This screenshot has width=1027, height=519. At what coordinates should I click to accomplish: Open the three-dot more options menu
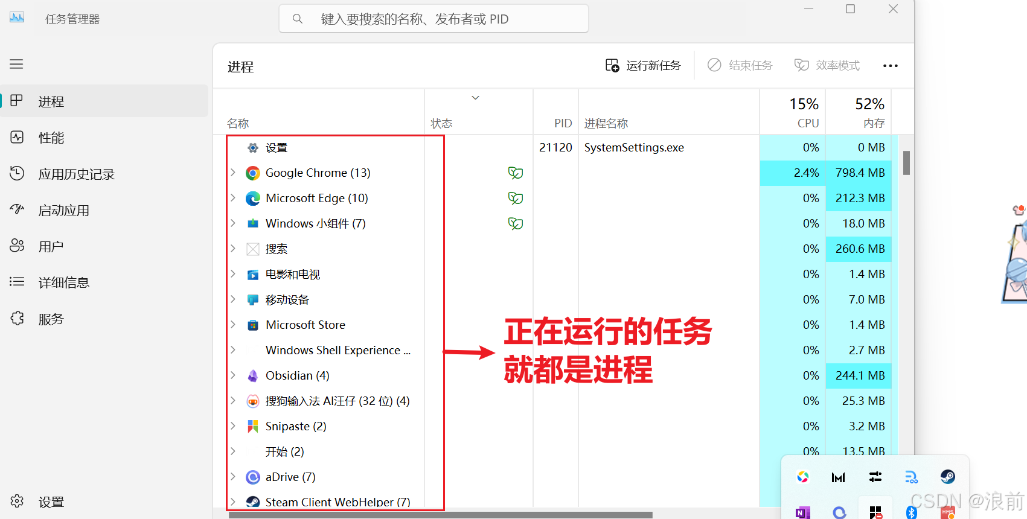[890, 65]
